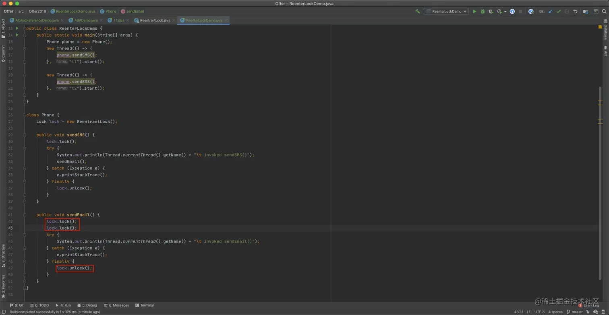Click Offer project breadcrumb

[x=8, y=12]
